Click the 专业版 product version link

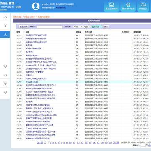[18, 7]
